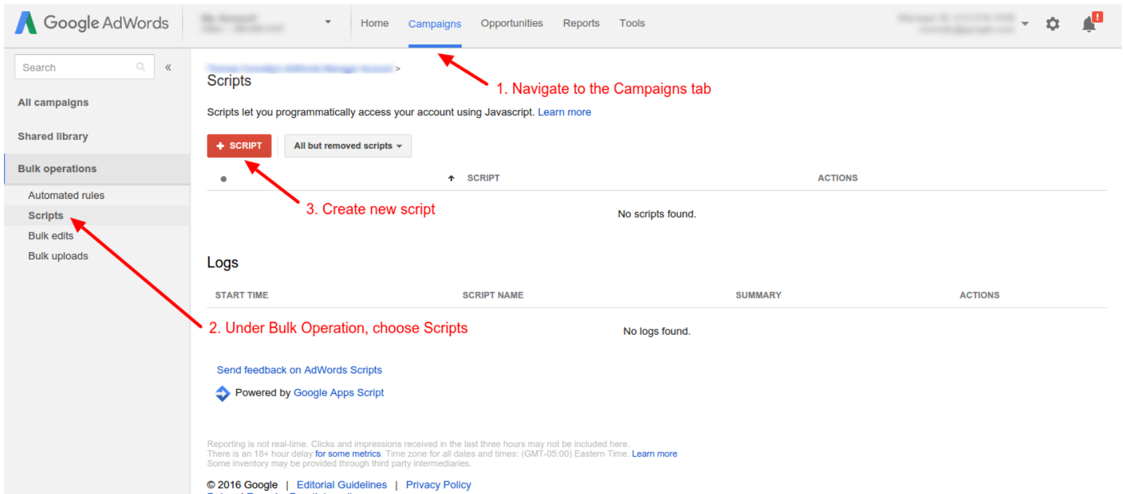Click the blurred breadcrumb account link
The height and width of the screenshot is (494, 1123).
point(300,68)
